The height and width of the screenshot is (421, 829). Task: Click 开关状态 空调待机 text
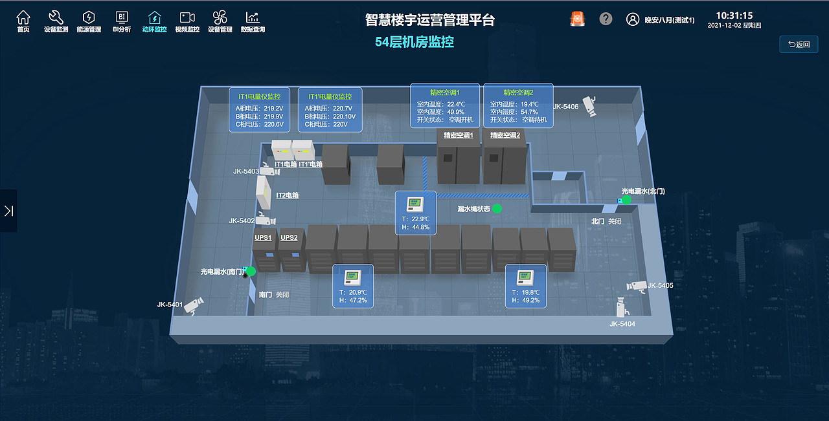(519, 120)
